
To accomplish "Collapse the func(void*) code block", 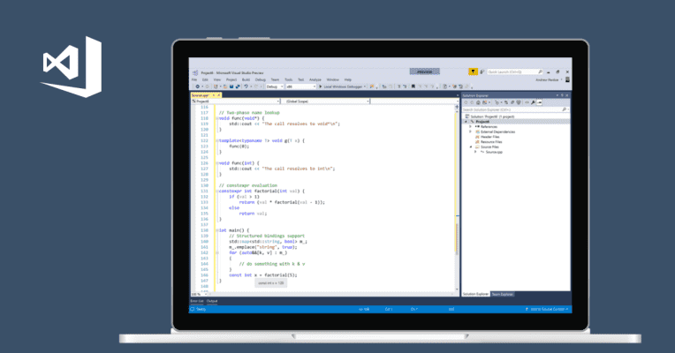I will click(216, 118).
